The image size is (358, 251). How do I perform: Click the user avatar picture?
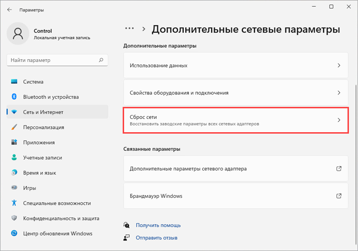point(18,33)
